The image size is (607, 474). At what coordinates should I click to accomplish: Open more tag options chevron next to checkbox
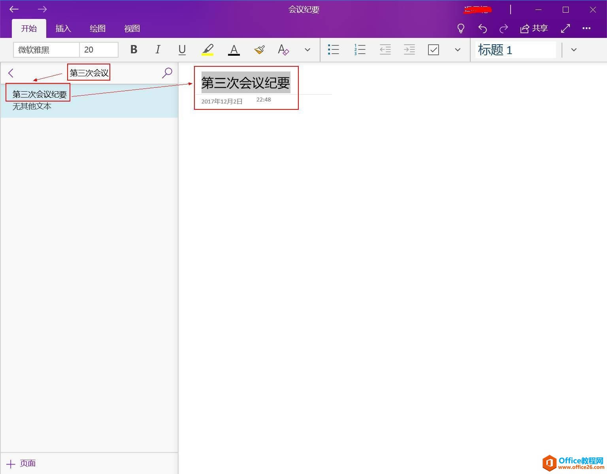point(457,50)
